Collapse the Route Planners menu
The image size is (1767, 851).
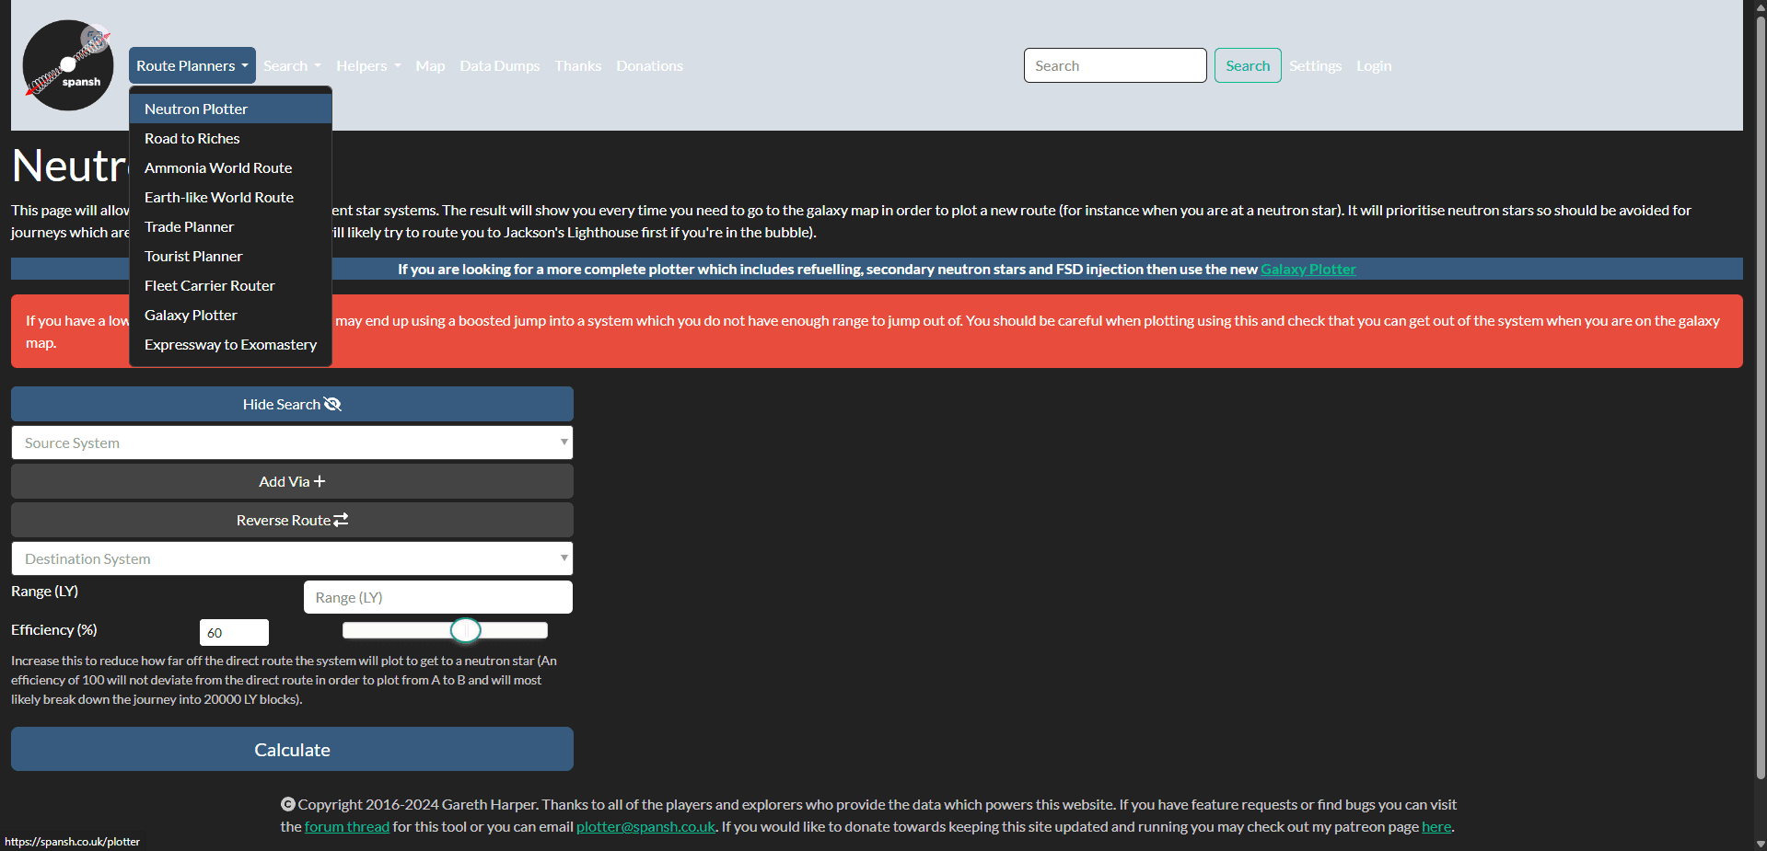click(x=192, y=66)
